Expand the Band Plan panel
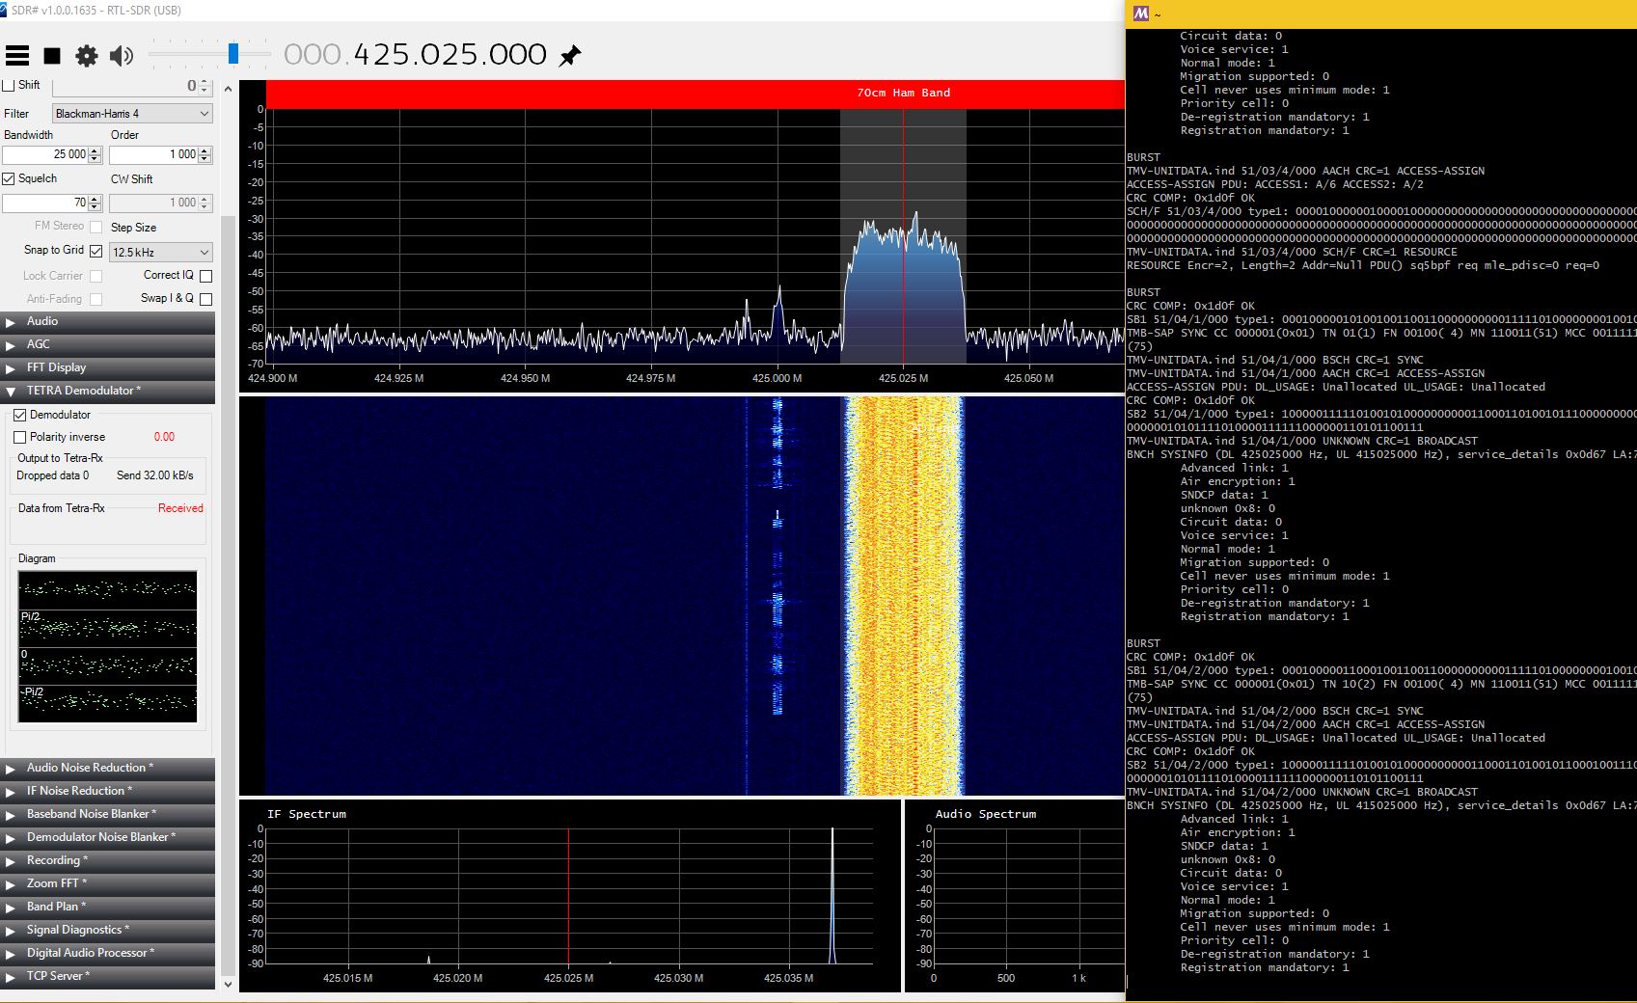Screen dimensions: 1637x1003 click(108, 907)
